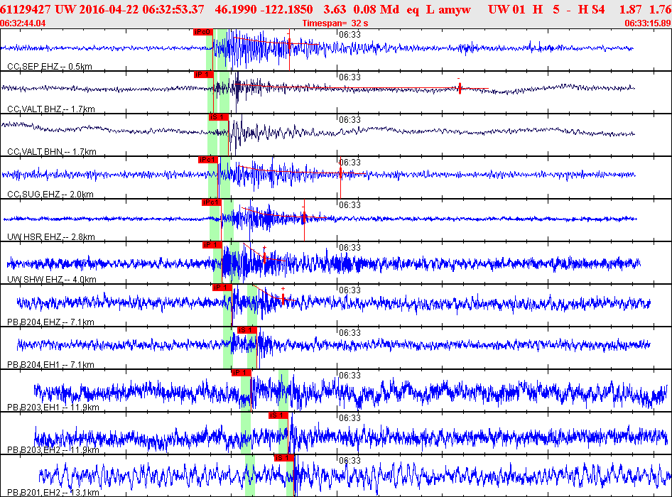
Task: Select the iPc1 pick flag on UW.HSR EHZ
Action: tap(211, 202)
